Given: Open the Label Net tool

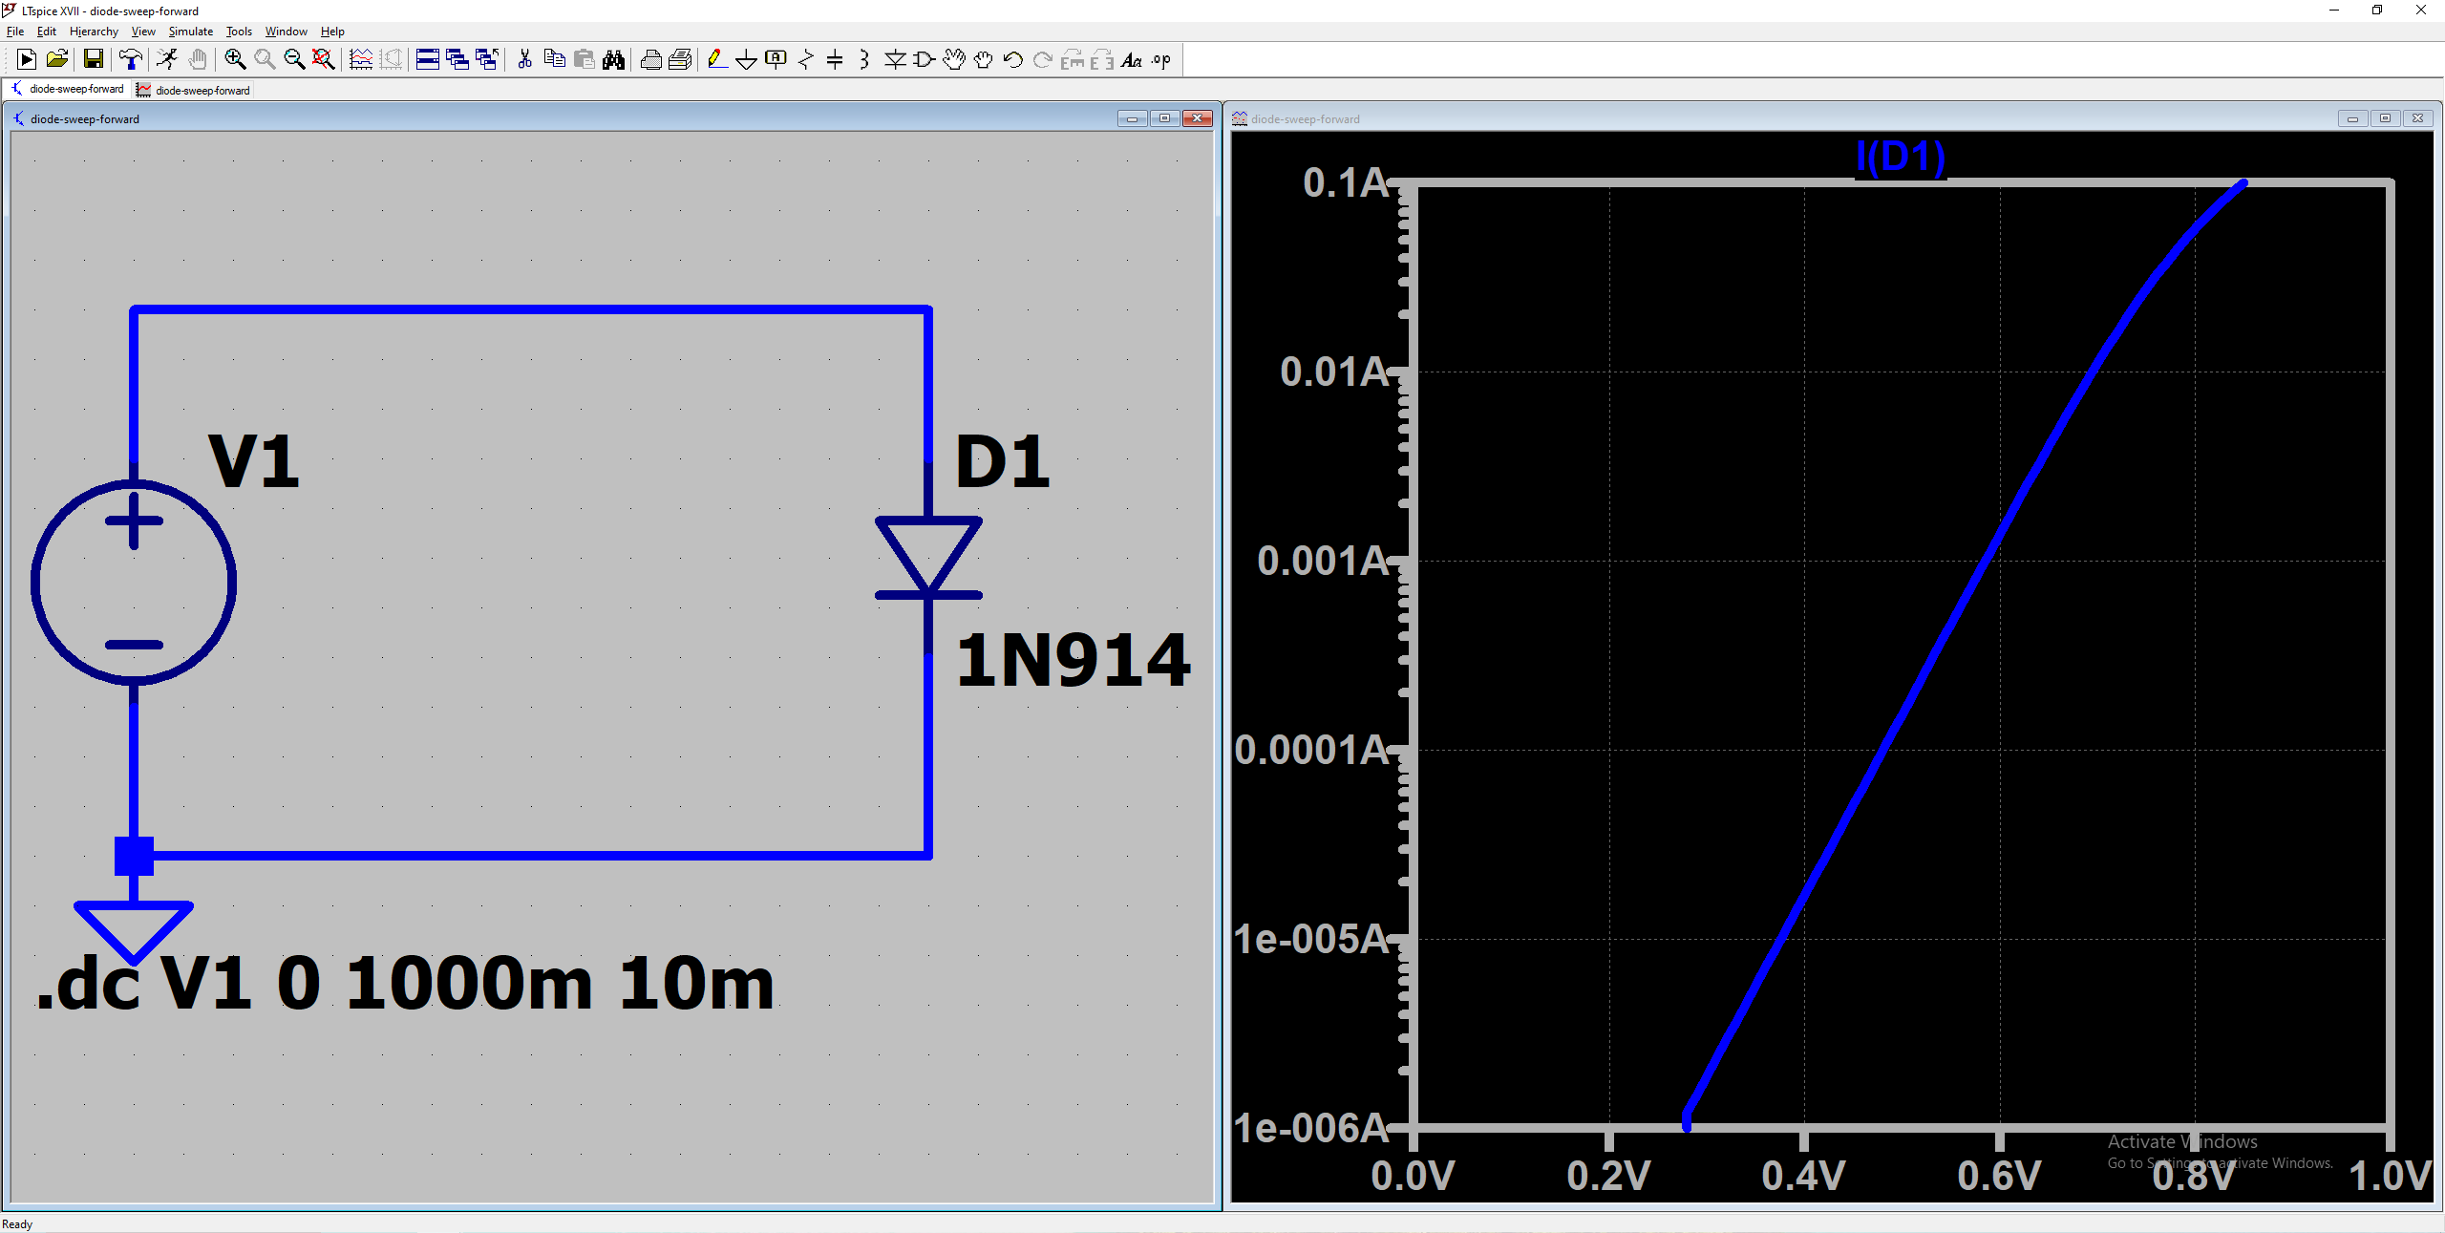Looking at the screenshot, I should (x=776, y=59).
